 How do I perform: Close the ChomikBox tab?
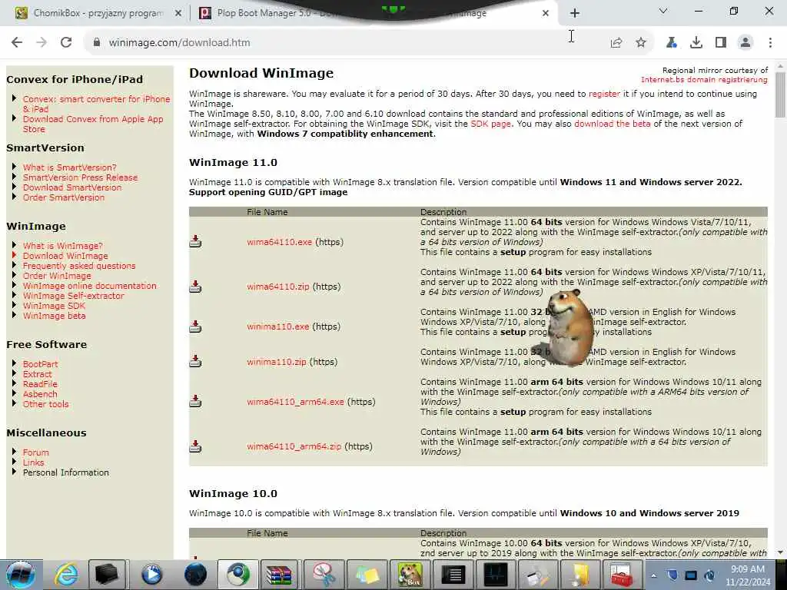tap(178, 14)
